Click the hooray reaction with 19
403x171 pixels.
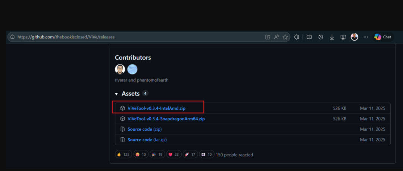[157, 155]
